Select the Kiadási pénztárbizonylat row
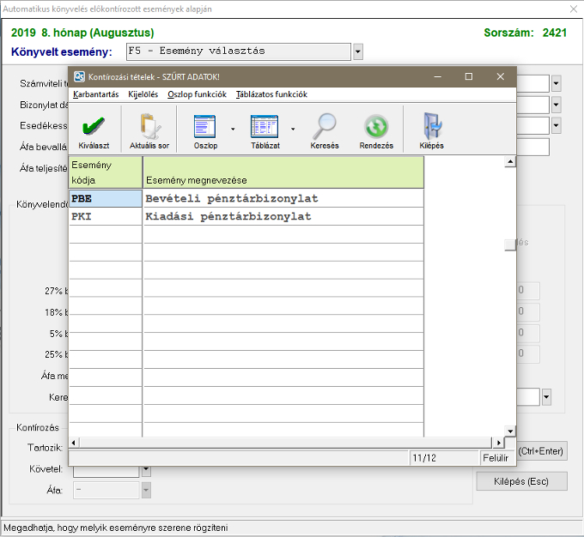The height and width of the screenshot is (537, 584). pos(283,216)
